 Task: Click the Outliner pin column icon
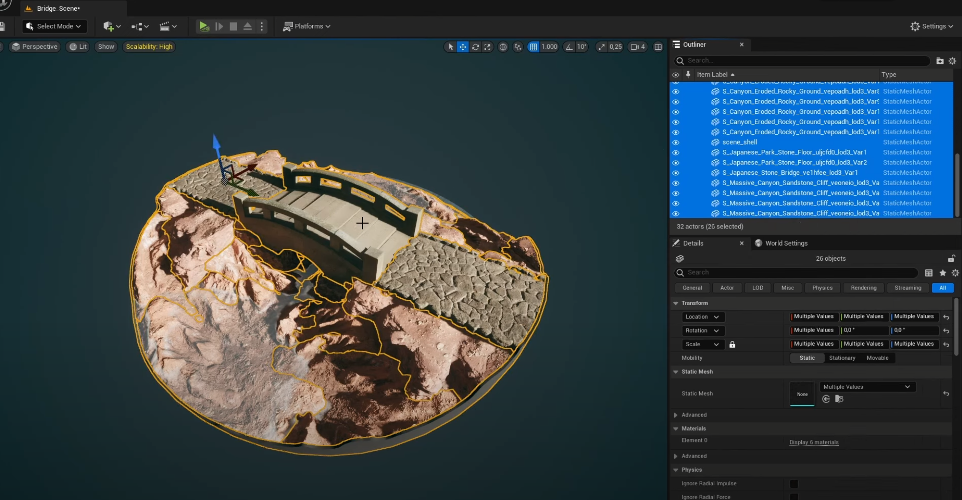[688, 75]
